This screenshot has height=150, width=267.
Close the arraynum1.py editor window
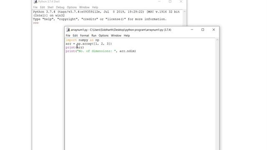pos(214,30)
